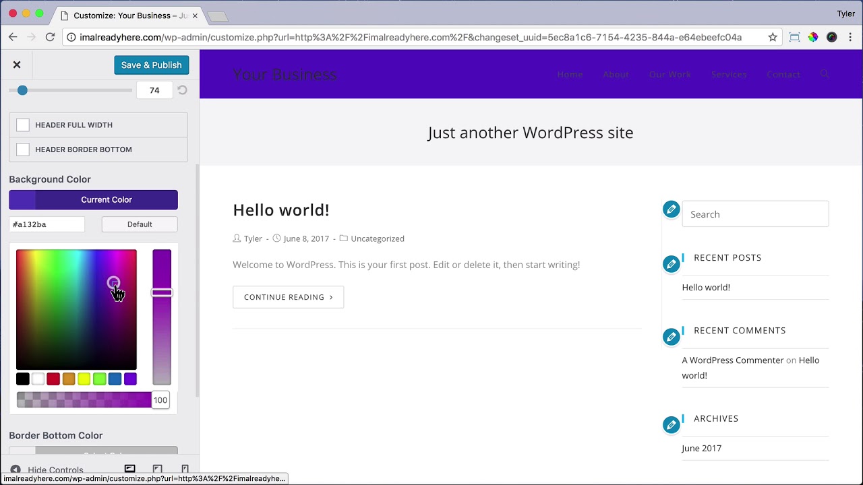
Task: Open the Home menu item
Action: coord(570,74)
